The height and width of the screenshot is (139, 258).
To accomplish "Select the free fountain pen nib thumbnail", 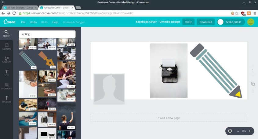I will (x=47, y=60).
